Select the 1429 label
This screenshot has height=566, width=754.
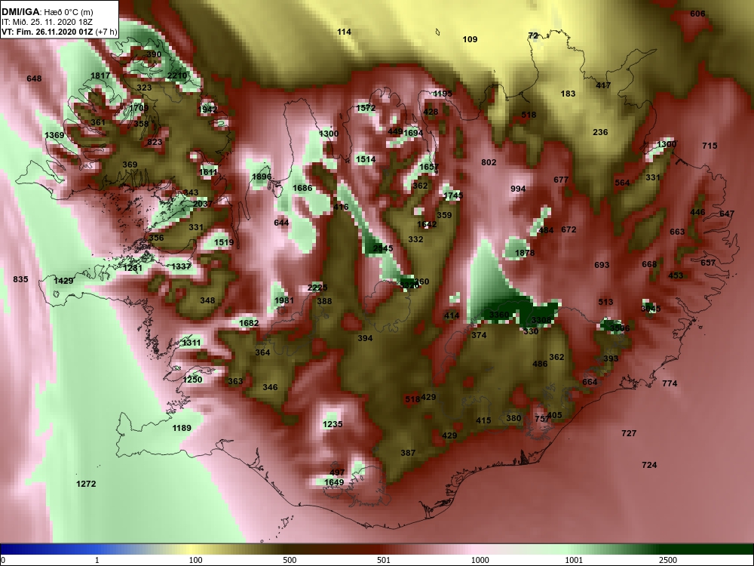click(63, 281)
